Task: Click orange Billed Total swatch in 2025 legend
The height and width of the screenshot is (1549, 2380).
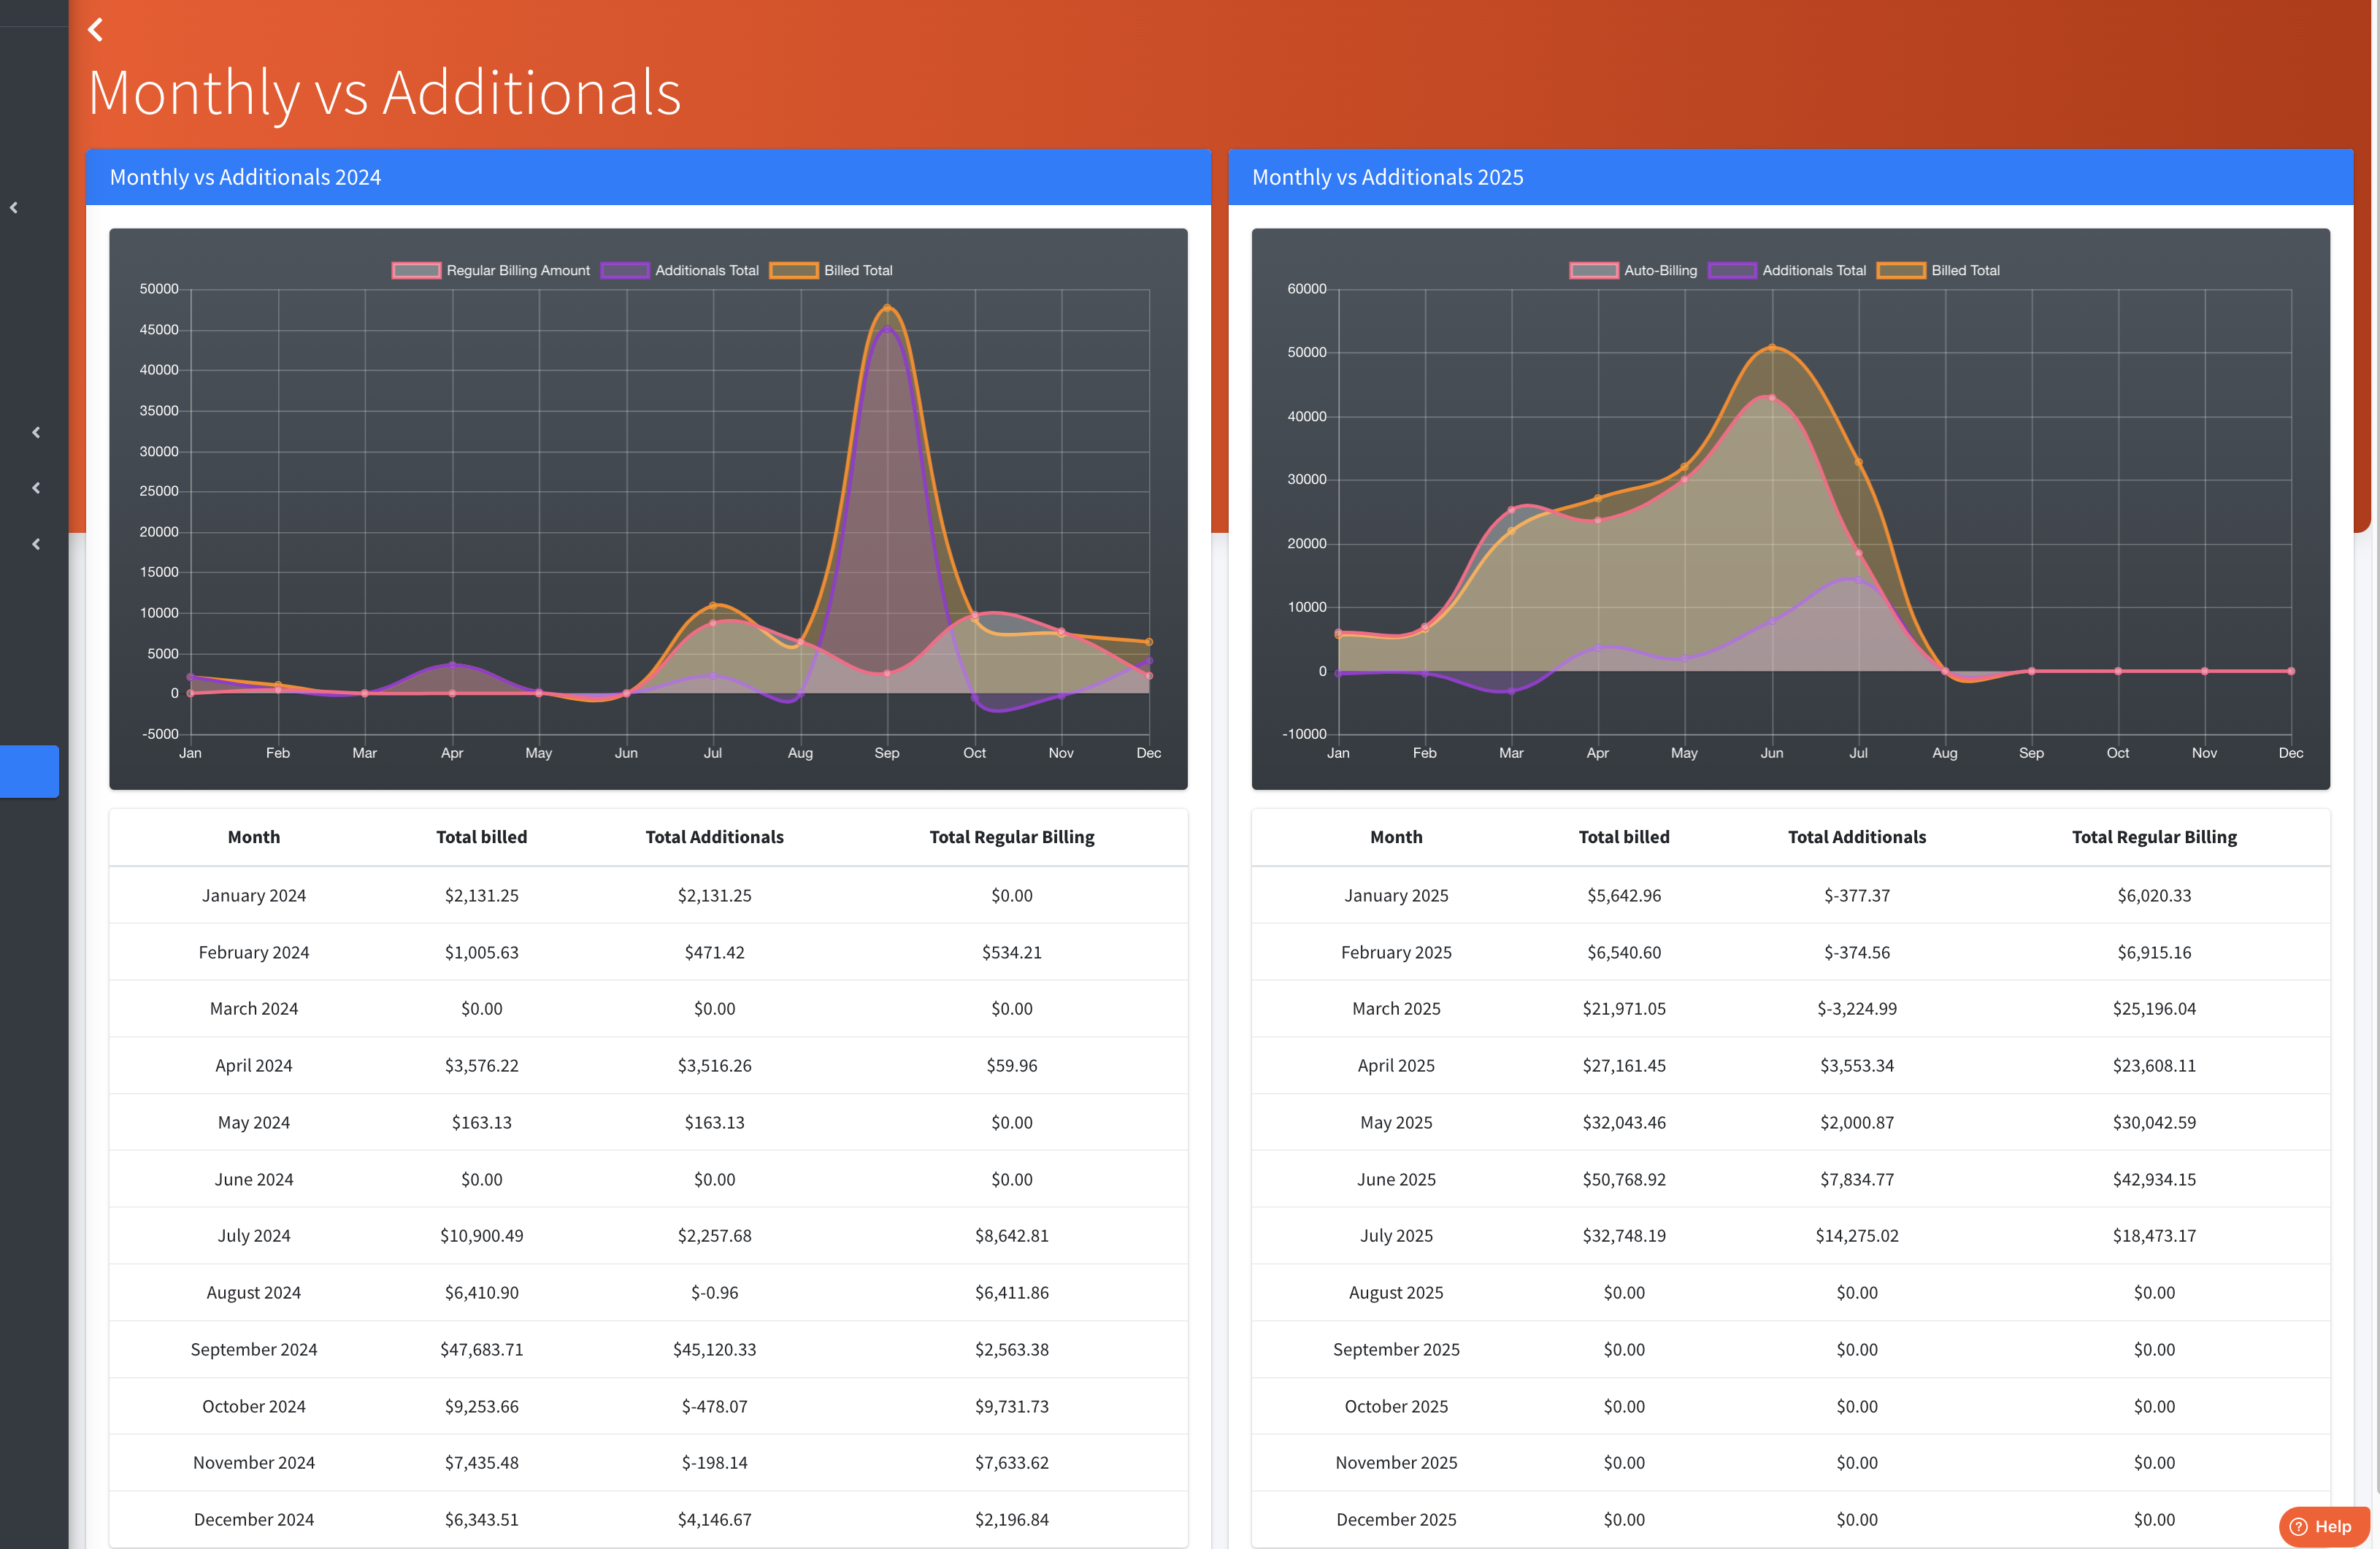Action: click(x=1901, y=271)
